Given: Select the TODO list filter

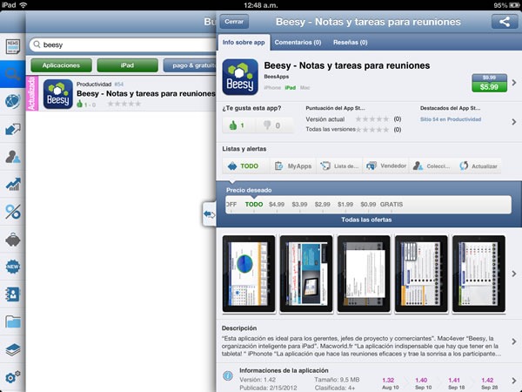Looking at the screenshot, I should (x=244, y=166).
